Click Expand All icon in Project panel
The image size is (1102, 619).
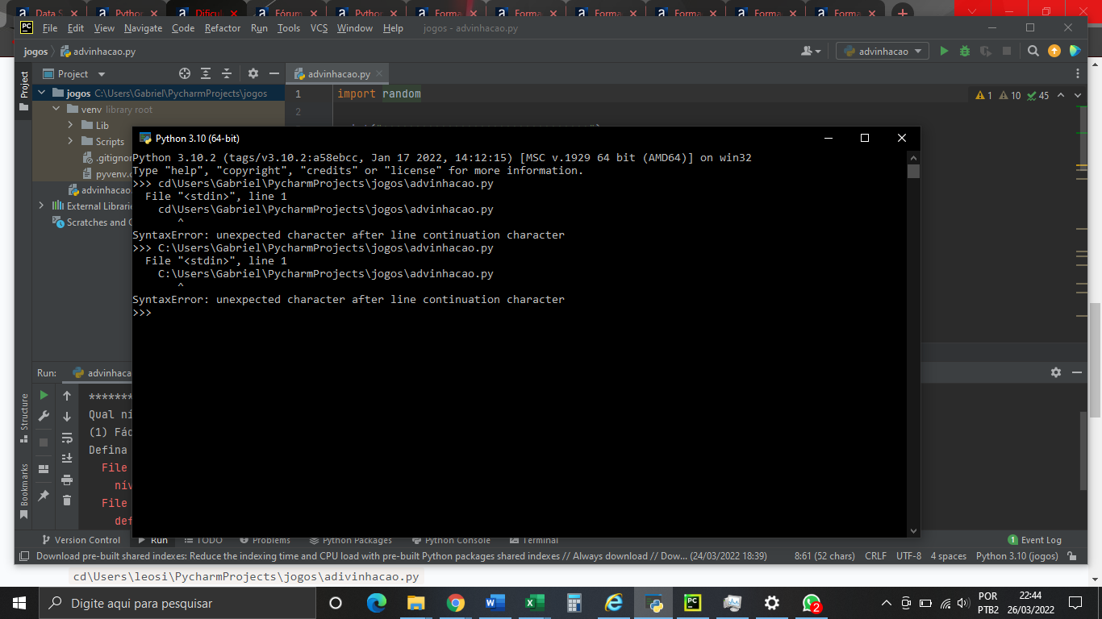tap(206, 73)
